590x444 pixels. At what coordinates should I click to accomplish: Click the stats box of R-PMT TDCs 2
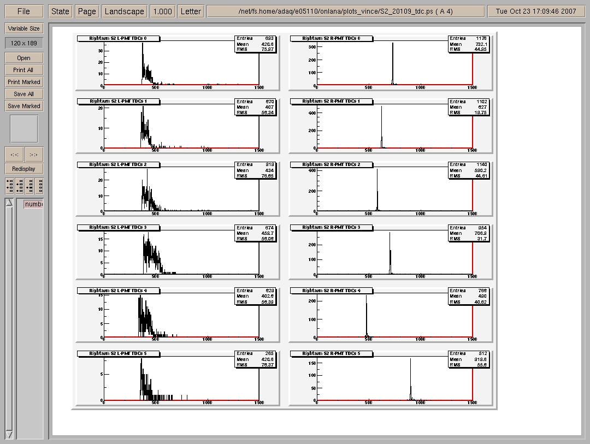tap(469, 170)
